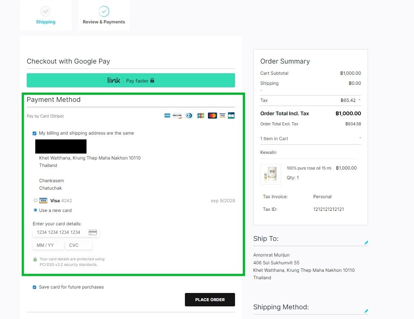The height and width of the screenshot is (319, 414).
Task: Click the rose oil product thumbnail
Action: click(x=271, y=174)
